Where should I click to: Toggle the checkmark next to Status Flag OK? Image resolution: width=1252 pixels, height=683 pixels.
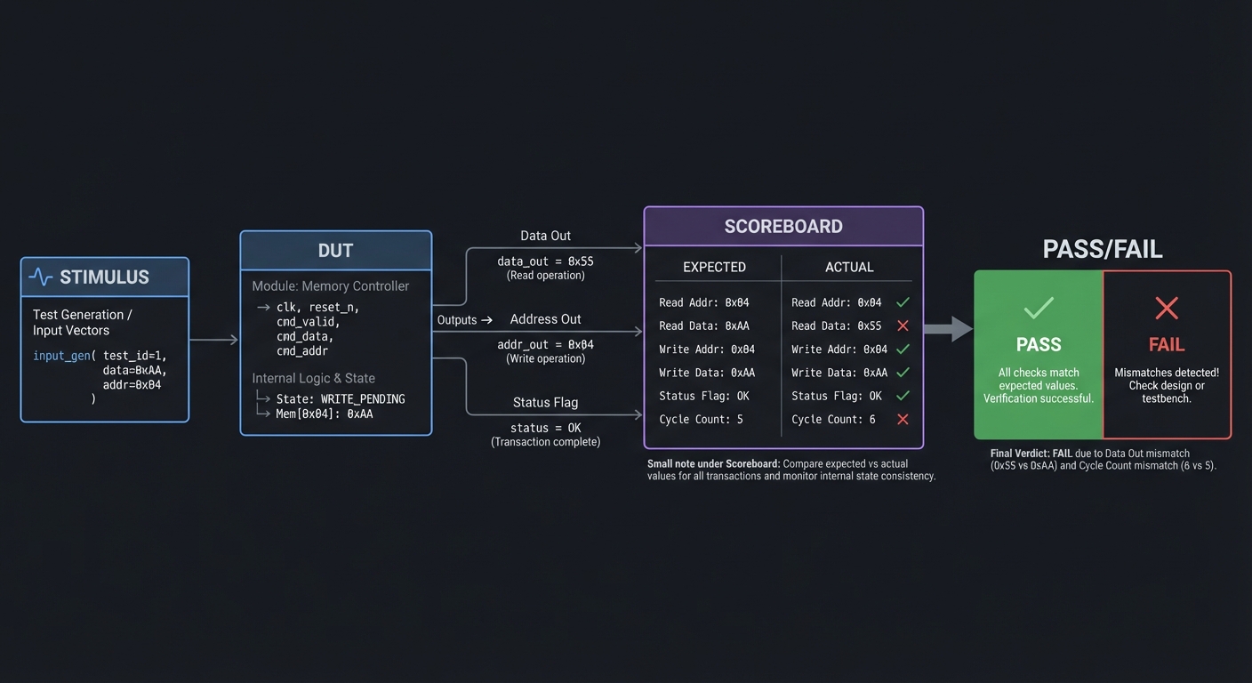pyautogui.click(x=903, y=396)
